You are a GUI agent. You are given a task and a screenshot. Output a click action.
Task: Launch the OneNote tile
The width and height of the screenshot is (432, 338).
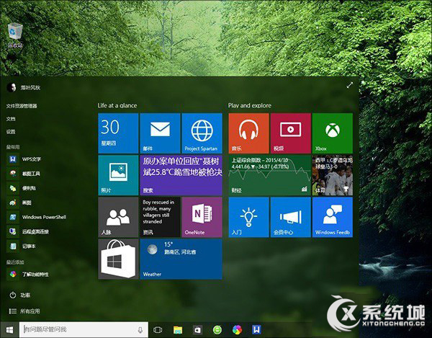coord(202,217)
